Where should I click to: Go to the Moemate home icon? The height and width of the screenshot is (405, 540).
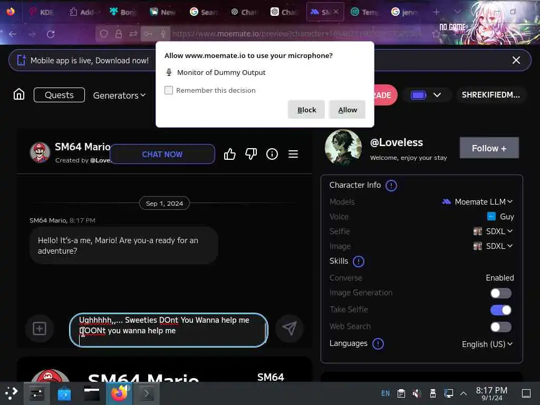[19, 94]
